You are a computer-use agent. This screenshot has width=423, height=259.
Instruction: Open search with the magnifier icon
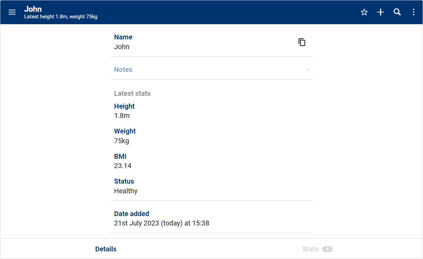coord(397,12)
